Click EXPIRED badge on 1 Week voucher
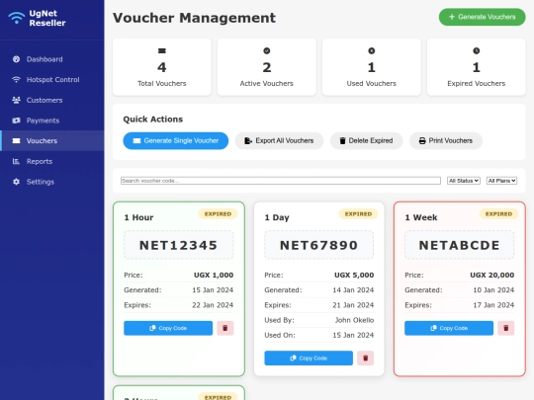Image resolution: width=534 pixels, height=400 pixels. tap(498, 214)
